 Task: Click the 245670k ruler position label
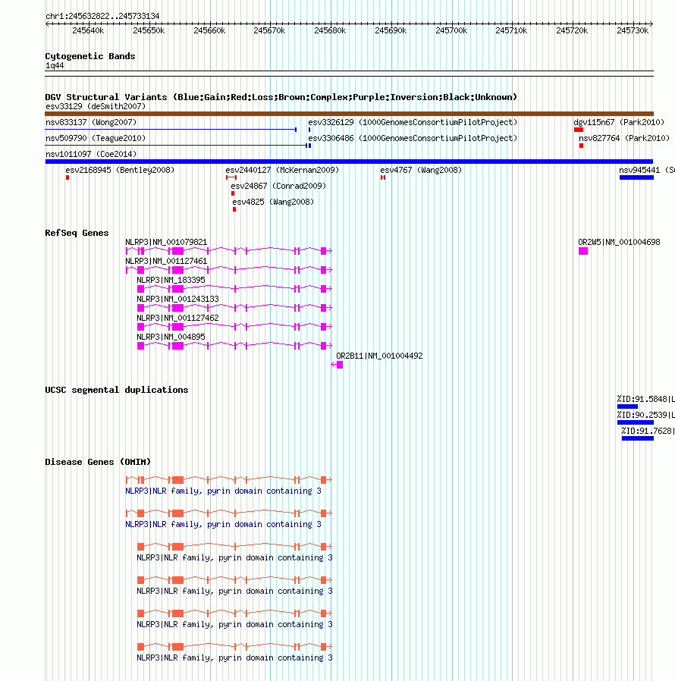(x=269, y=30)
